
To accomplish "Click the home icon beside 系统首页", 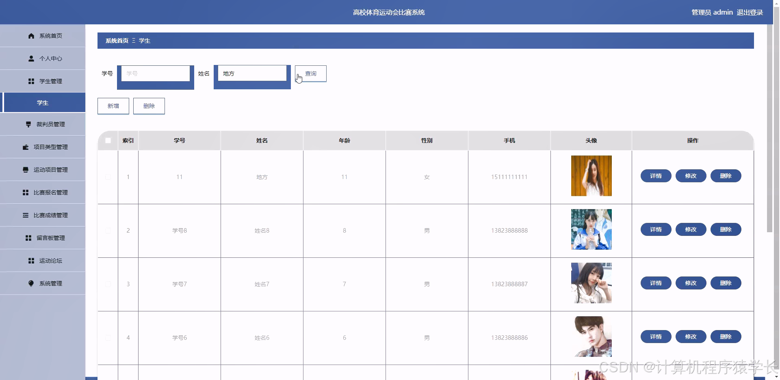I will 31,36.
